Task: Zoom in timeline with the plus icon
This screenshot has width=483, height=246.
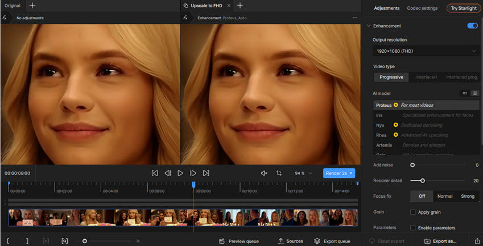Action: pos(138,241)
